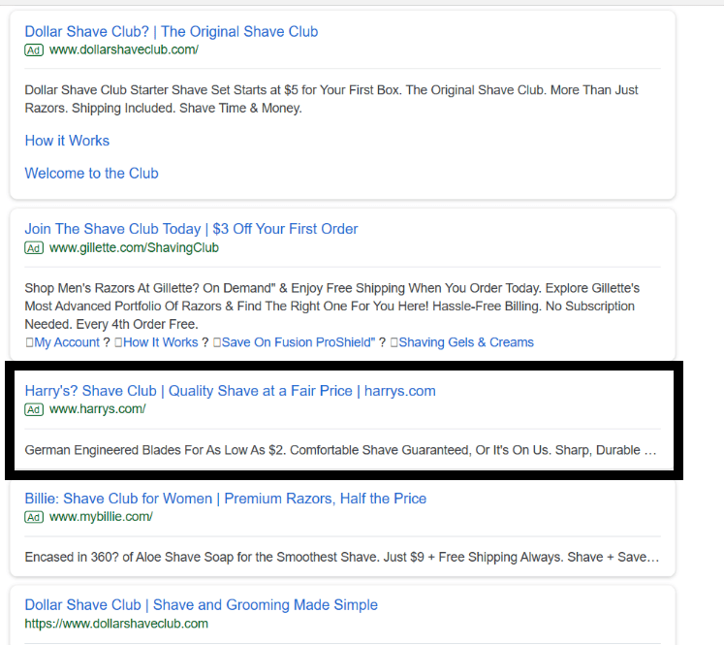Click the 'Encased in 360? of Aloe Shave Soap' description
The image size is (724, 645).
point(342,557)
